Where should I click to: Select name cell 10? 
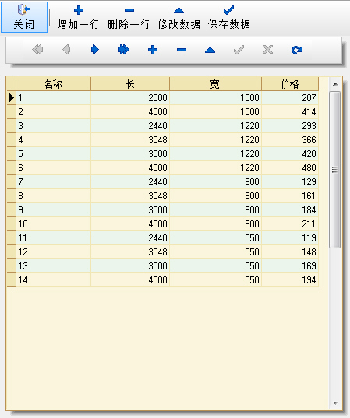53,224
